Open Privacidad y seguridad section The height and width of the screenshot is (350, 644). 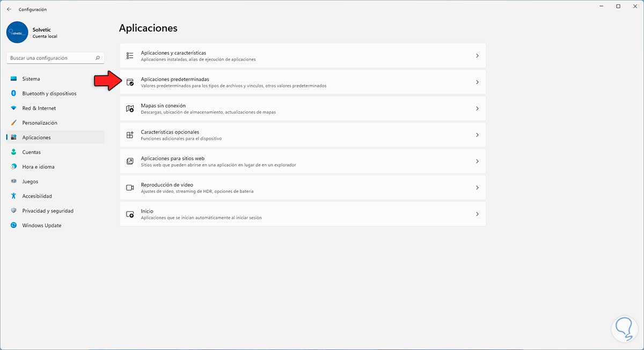pyautogui.click(x=48, y=211)
